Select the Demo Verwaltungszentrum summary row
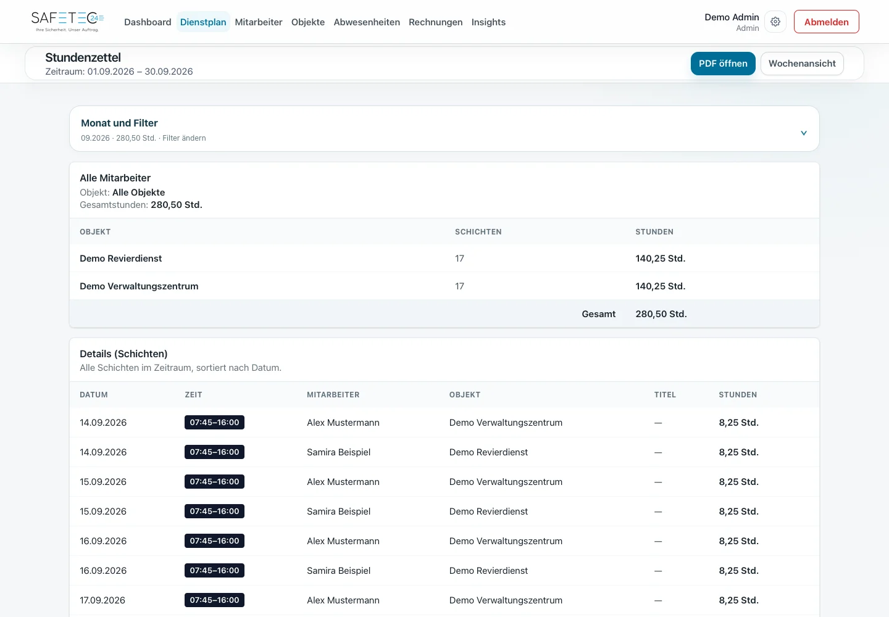This screenshot has height=617, width=889. [444, 286]
